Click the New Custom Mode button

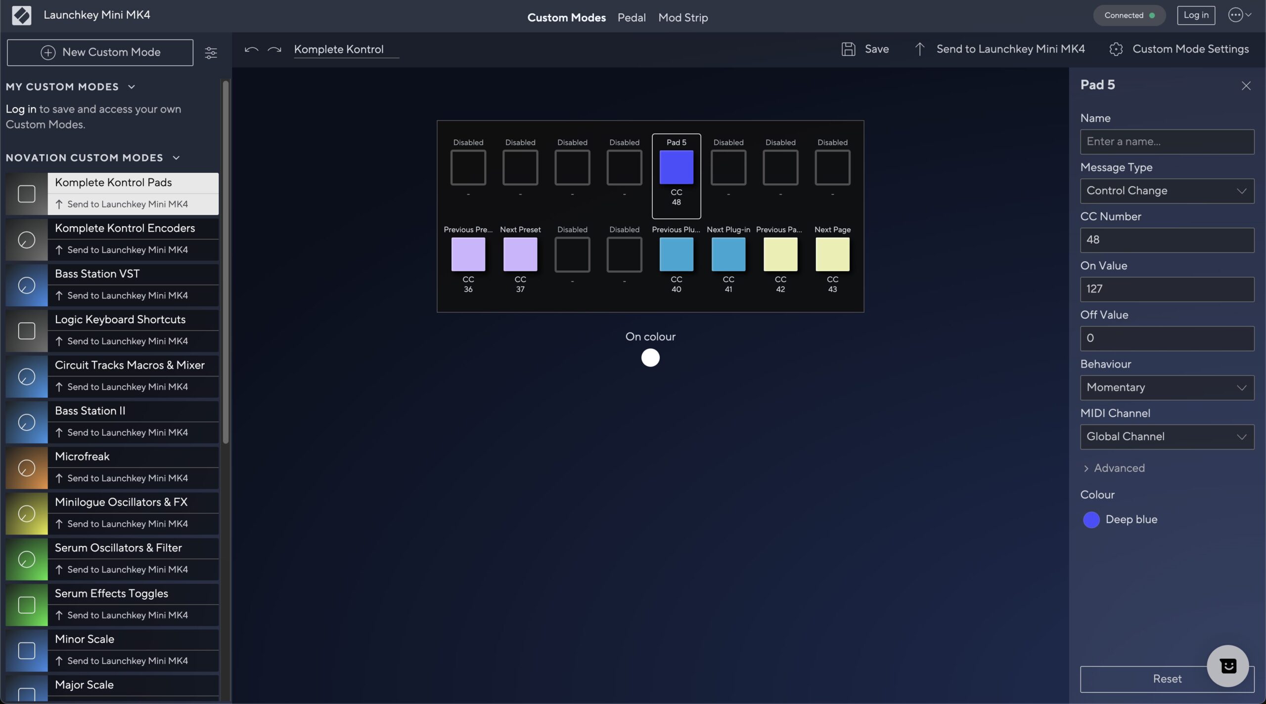tap(100, 52)
